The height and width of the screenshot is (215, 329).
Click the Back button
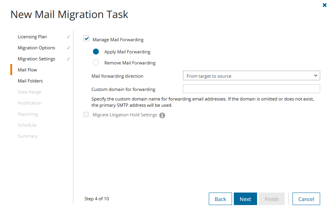pos(220,199)
